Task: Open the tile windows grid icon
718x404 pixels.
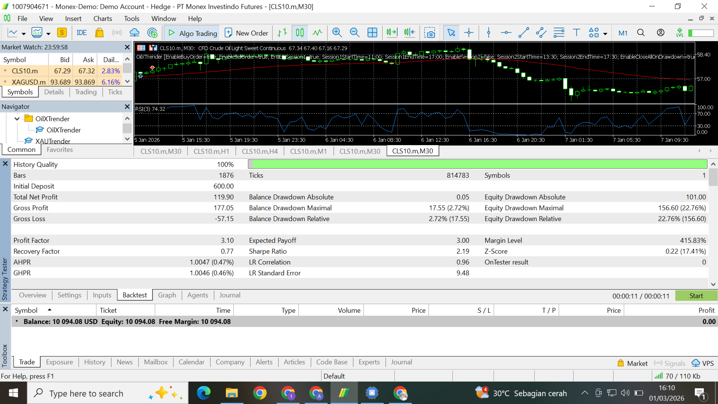Action: pyautogui.click(x=372, y=33)
